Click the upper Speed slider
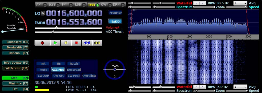Screen dimensions: 262x93 (x=237, y=7)
